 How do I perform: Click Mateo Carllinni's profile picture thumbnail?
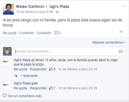pos(8,9)
